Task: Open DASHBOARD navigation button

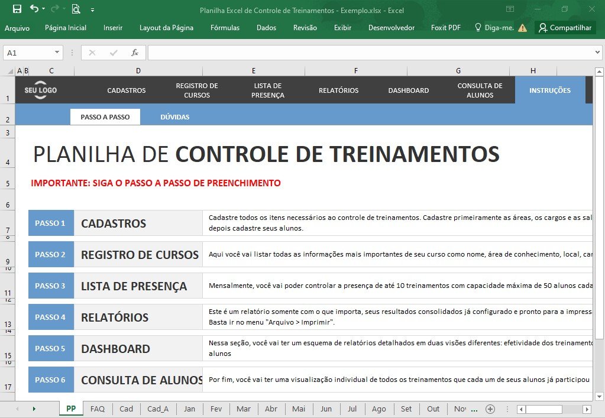Action: 409,90
